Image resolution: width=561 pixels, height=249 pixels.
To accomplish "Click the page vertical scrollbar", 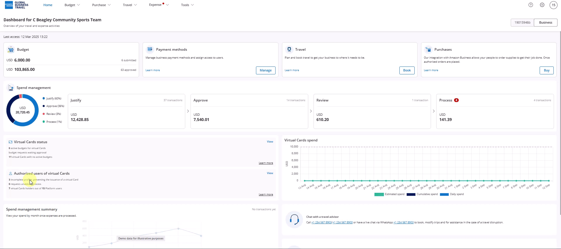I will click(560, 122).
